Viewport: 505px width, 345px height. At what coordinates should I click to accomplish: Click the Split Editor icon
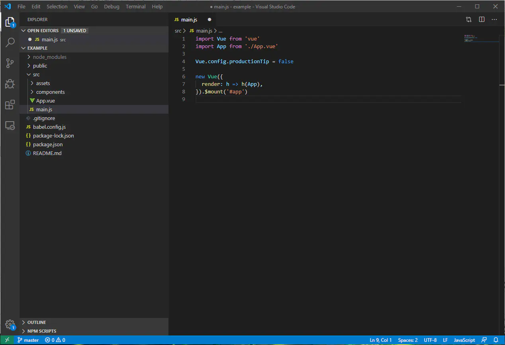coord(482,19)
